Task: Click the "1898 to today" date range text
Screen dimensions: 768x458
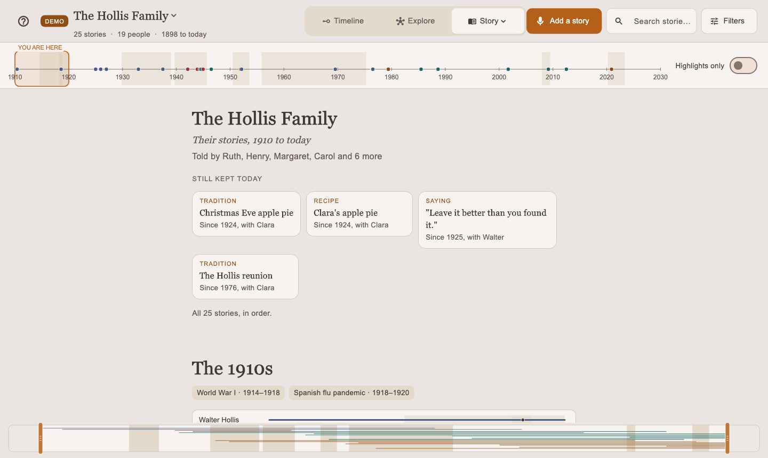Action: (x=184, y=34)
